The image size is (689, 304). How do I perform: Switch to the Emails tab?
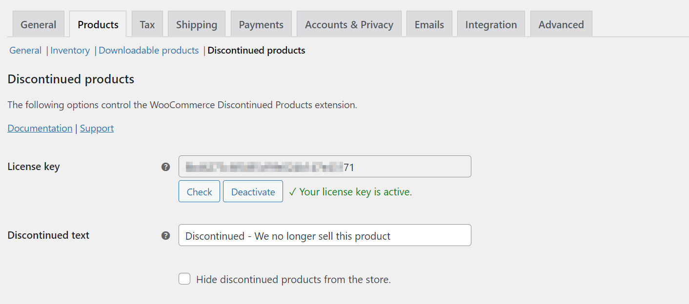coord(429,23)
